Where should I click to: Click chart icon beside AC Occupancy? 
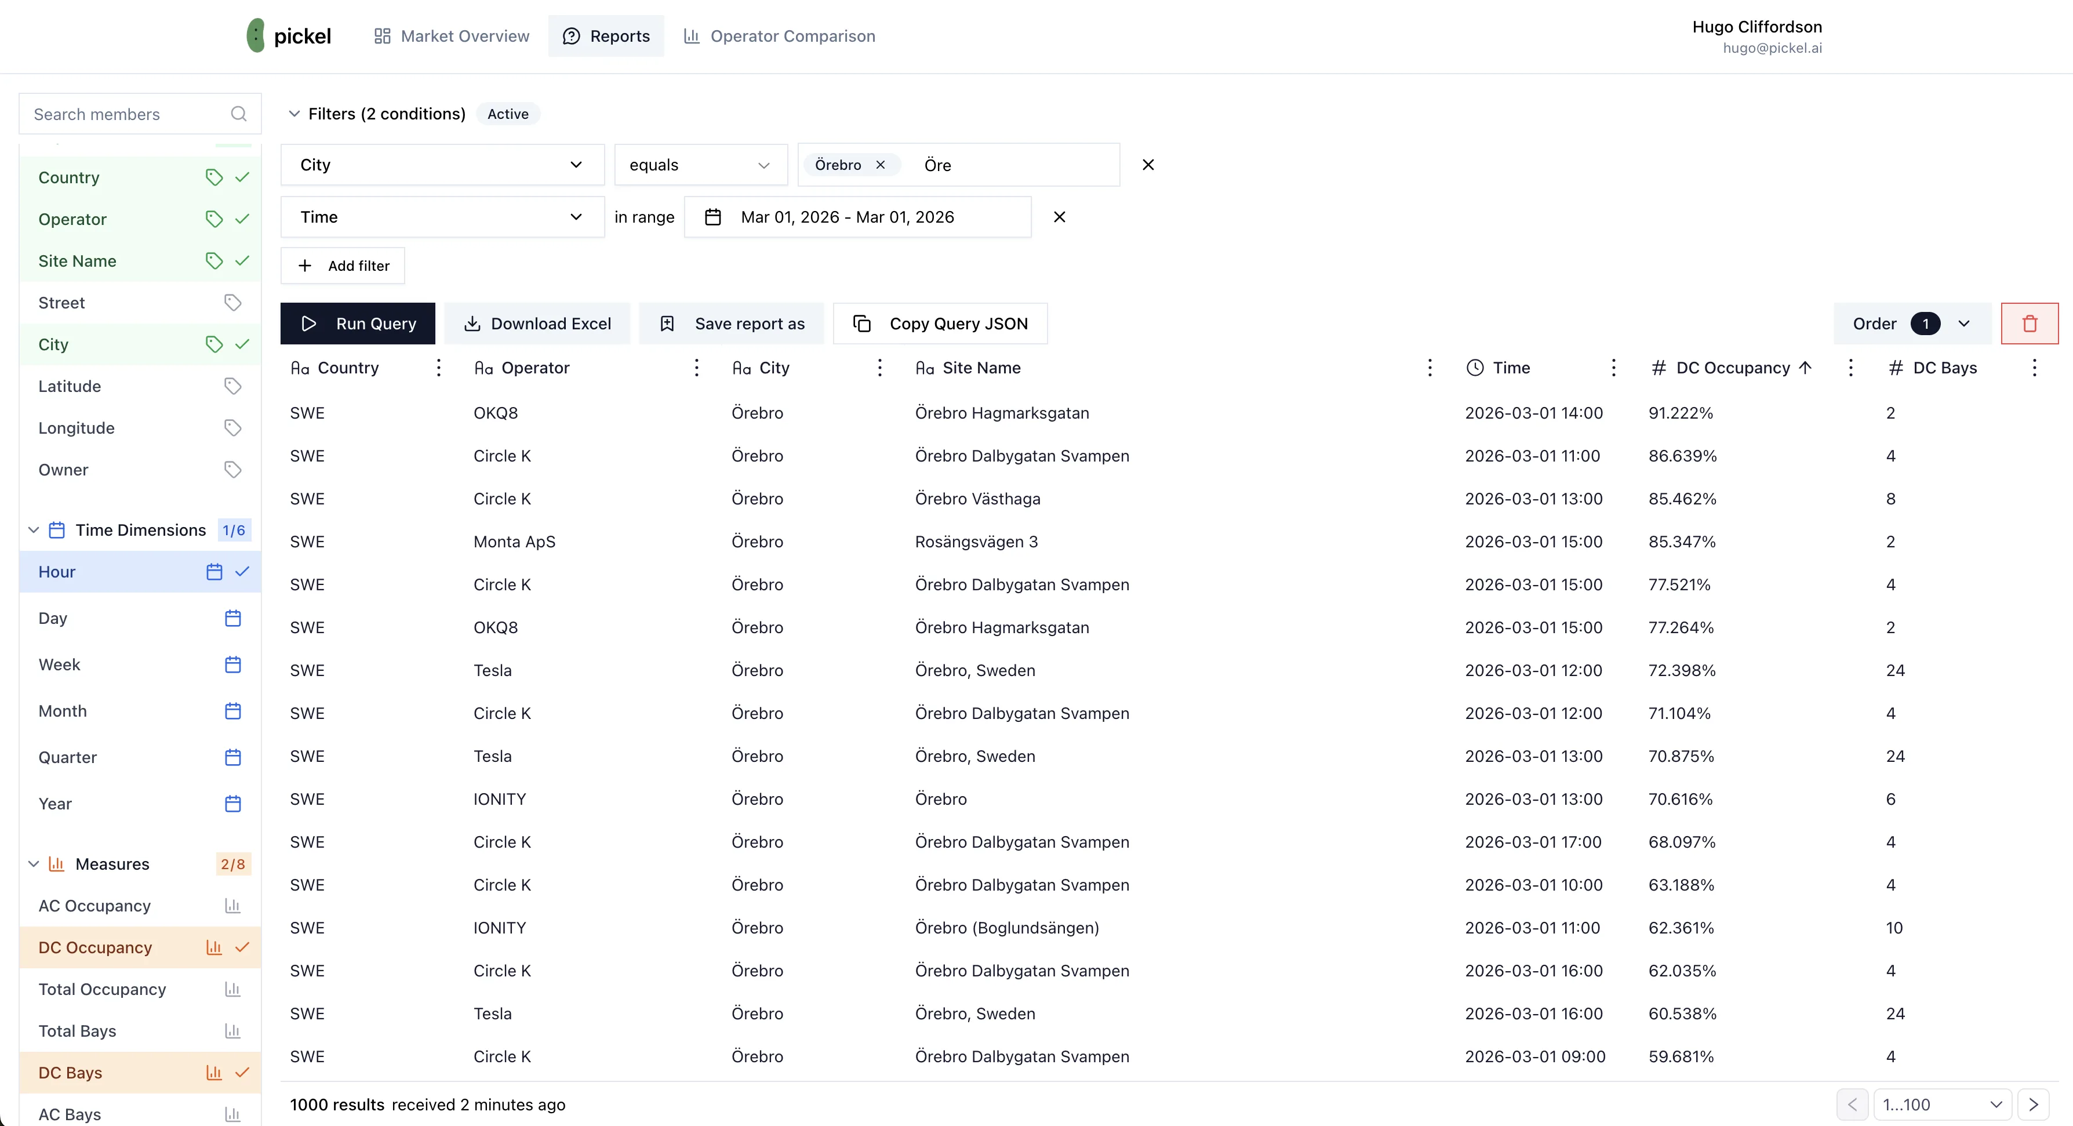point(232,906)
